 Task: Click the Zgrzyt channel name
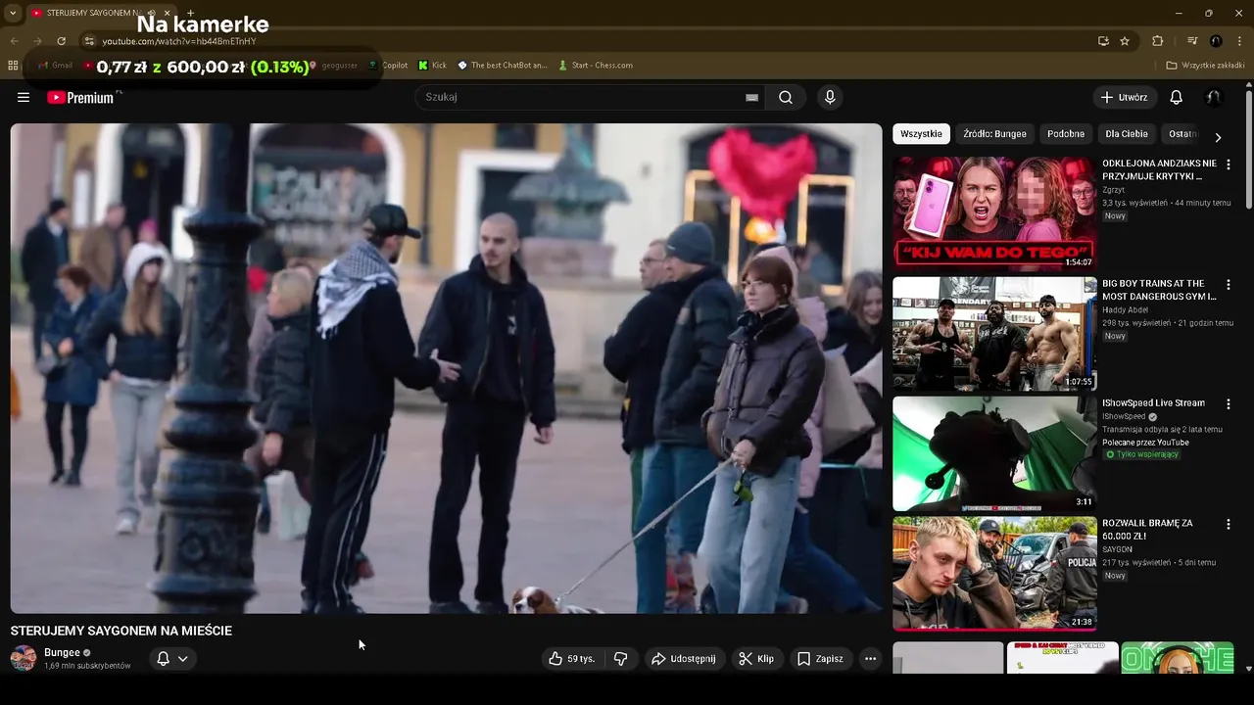(1114, 189)
